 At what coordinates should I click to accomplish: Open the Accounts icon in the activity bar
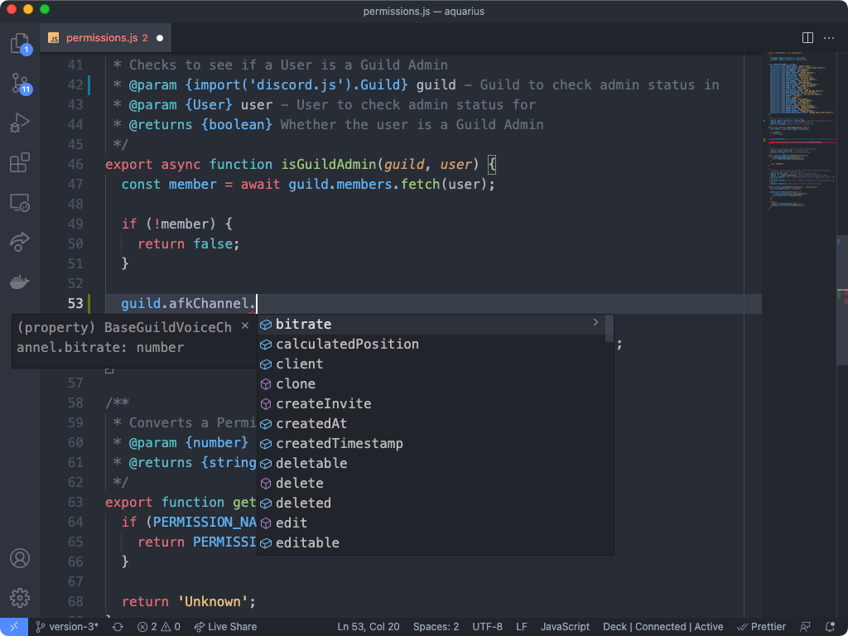point(19,558)
